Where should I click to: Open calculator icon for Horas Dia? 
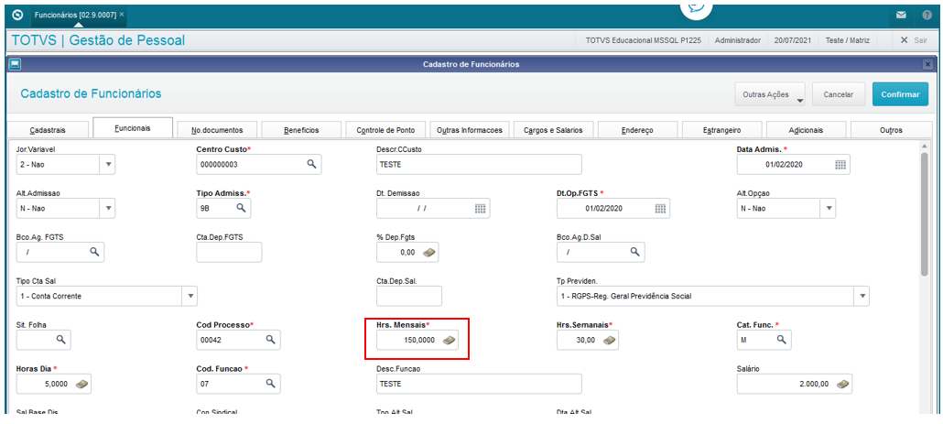click(81, 384)
